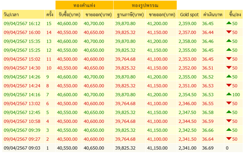The image size is (244, 154).
Task: Click the red down arrow for 16:00
Action: (x=229, y=32)
